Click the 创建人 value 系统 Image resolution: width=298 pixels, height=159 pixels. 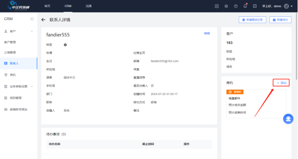[x=66, y=111]
